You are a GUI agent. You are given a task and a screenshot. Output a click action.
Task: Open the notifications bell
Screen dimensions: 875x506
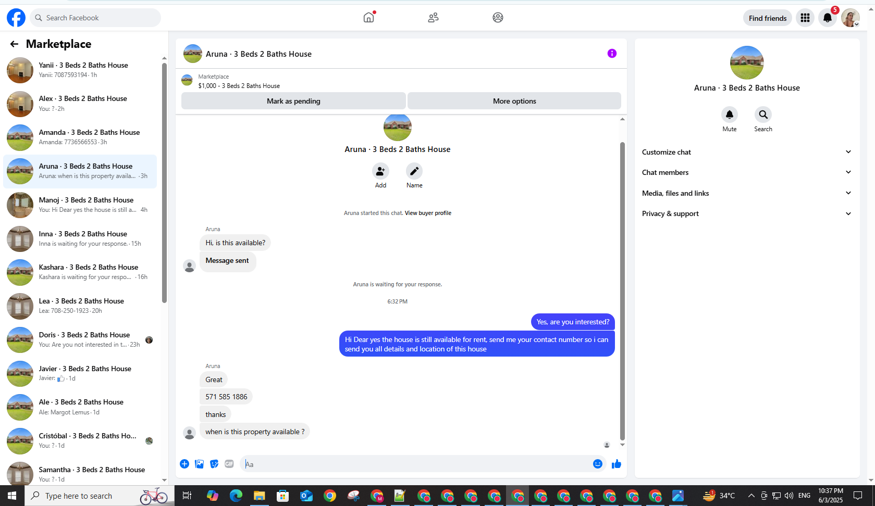pos(828,18)
